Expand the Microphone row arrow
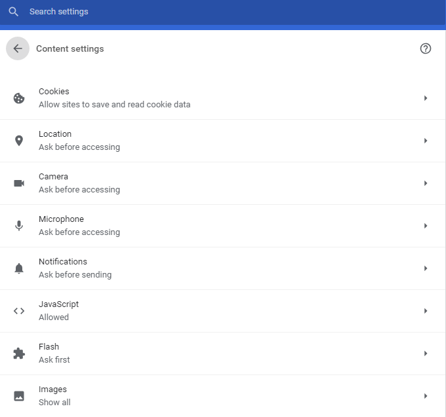 pyautogui.click(x=426, y=226)
